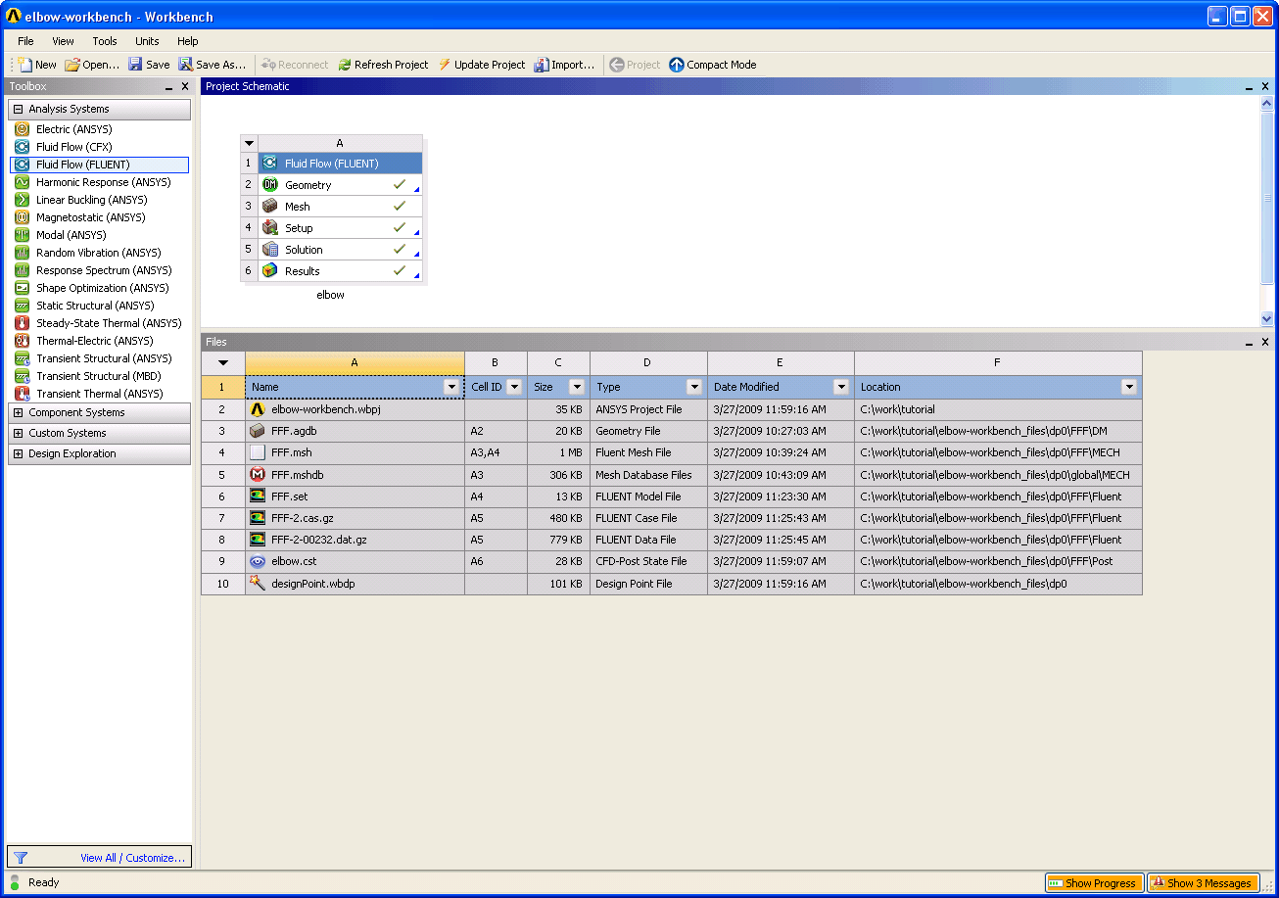Open the Type column filter dropdown
Screen dimensions: 1279x898
point(694,387)
